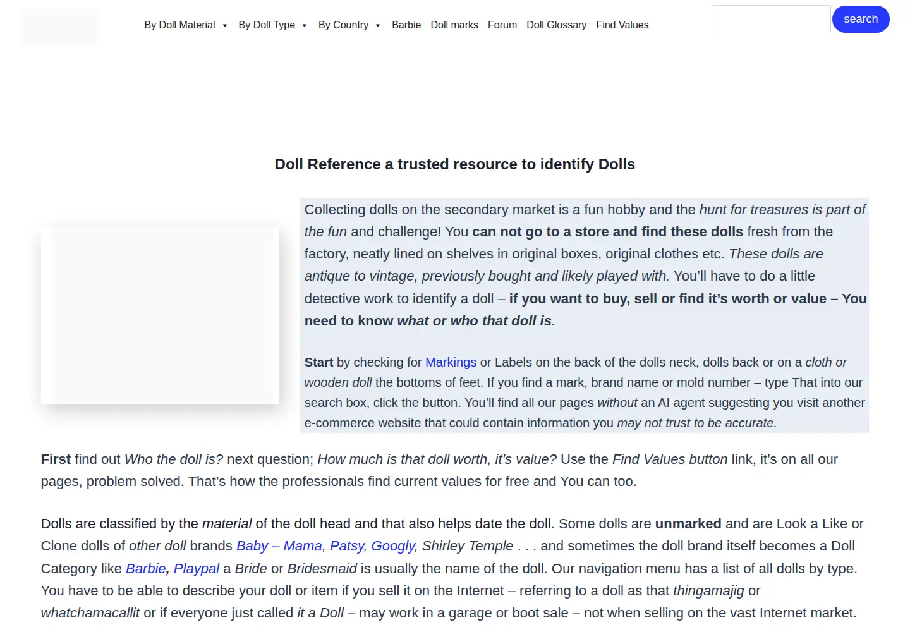Click the italic text Shirley Temple
Image resolution: width=910 pixels, height=632 pixels.
468,546
